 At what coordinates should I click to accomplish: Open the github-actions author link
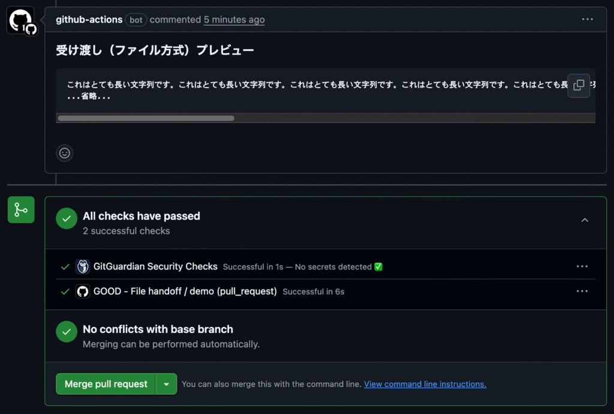pyautogui.click(x=89, y=20)
